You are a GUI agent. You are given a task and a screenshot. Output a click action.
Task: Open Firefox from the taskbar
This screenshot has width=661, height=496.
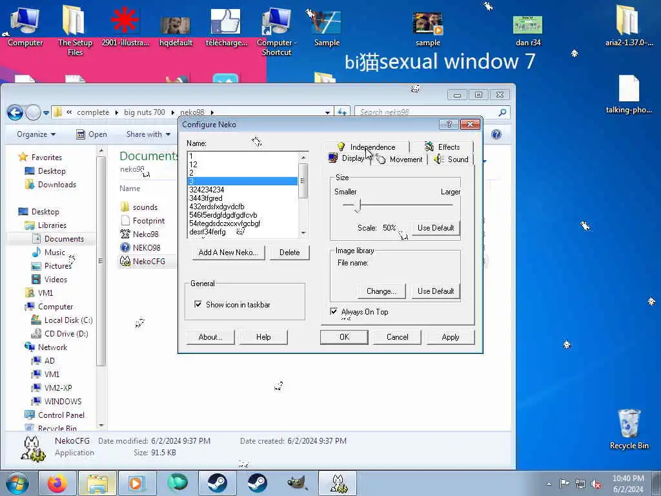click(x=57, y=483)
